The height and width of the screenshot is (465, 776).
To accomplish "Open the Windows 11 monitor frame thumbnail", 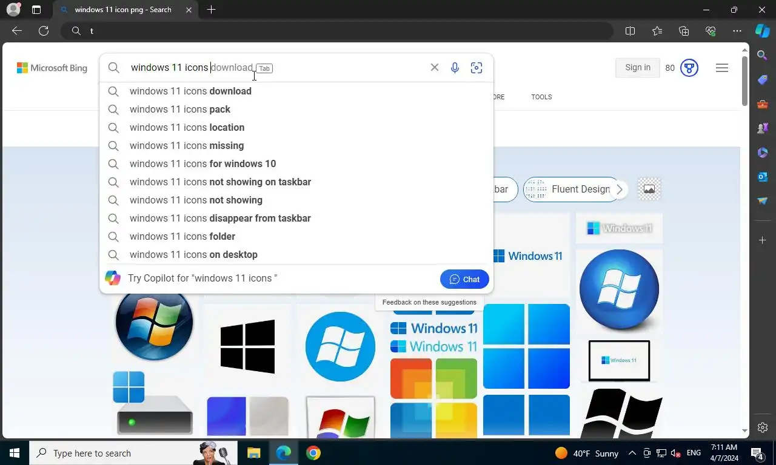I will click(619, 360).
